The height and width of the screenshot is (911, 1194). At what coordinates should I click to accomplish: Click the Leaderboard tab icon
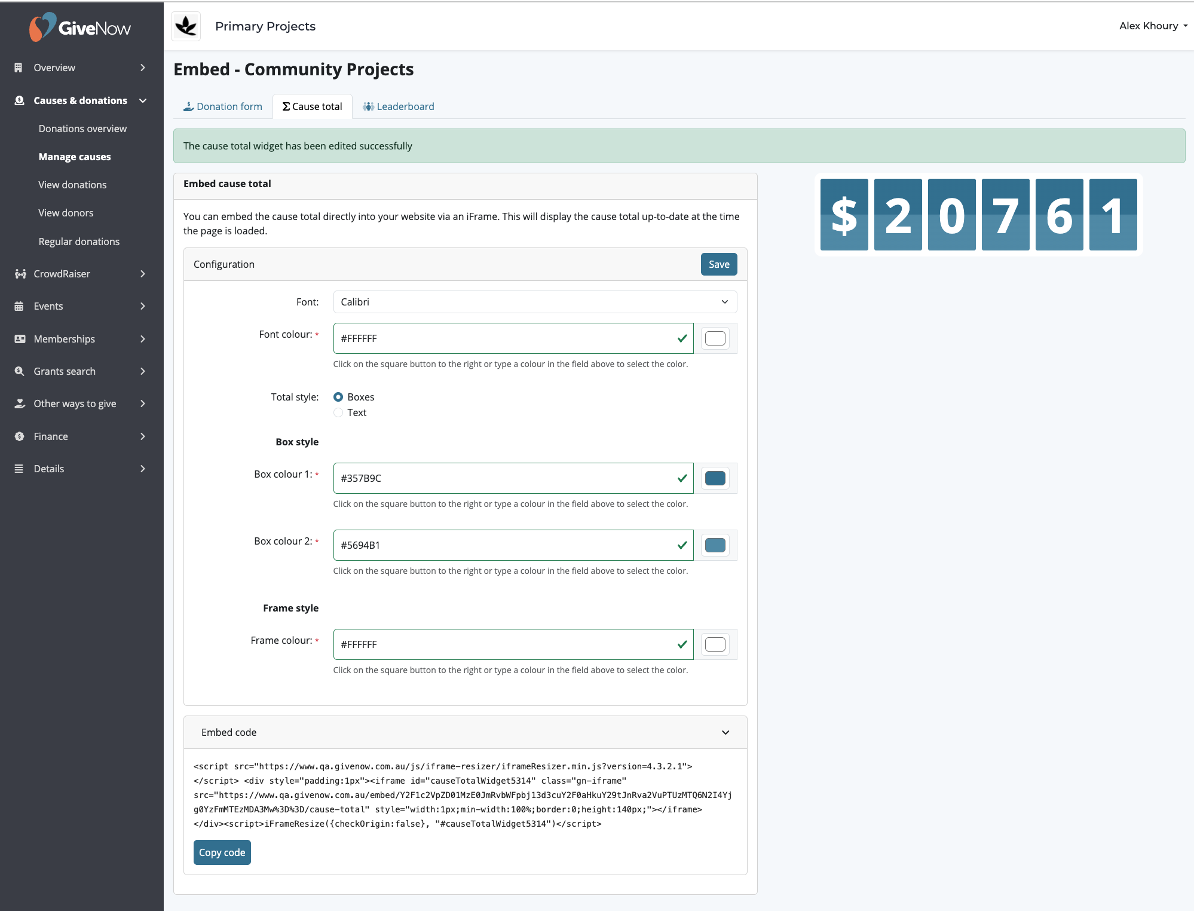[x=368, y=106]
